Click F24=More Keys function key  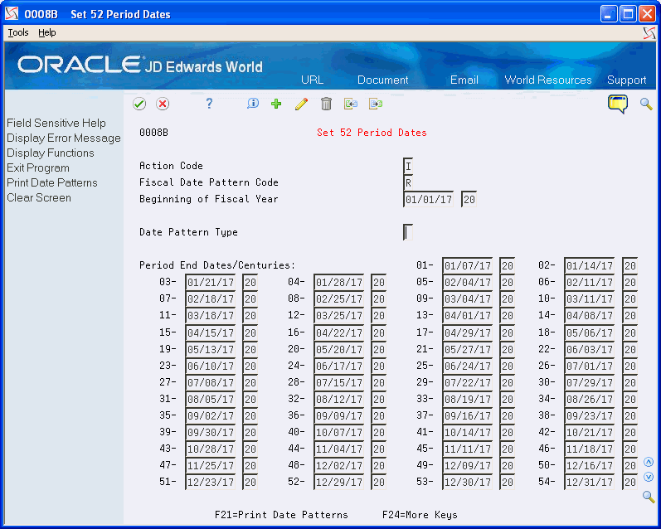coord(420,515)
